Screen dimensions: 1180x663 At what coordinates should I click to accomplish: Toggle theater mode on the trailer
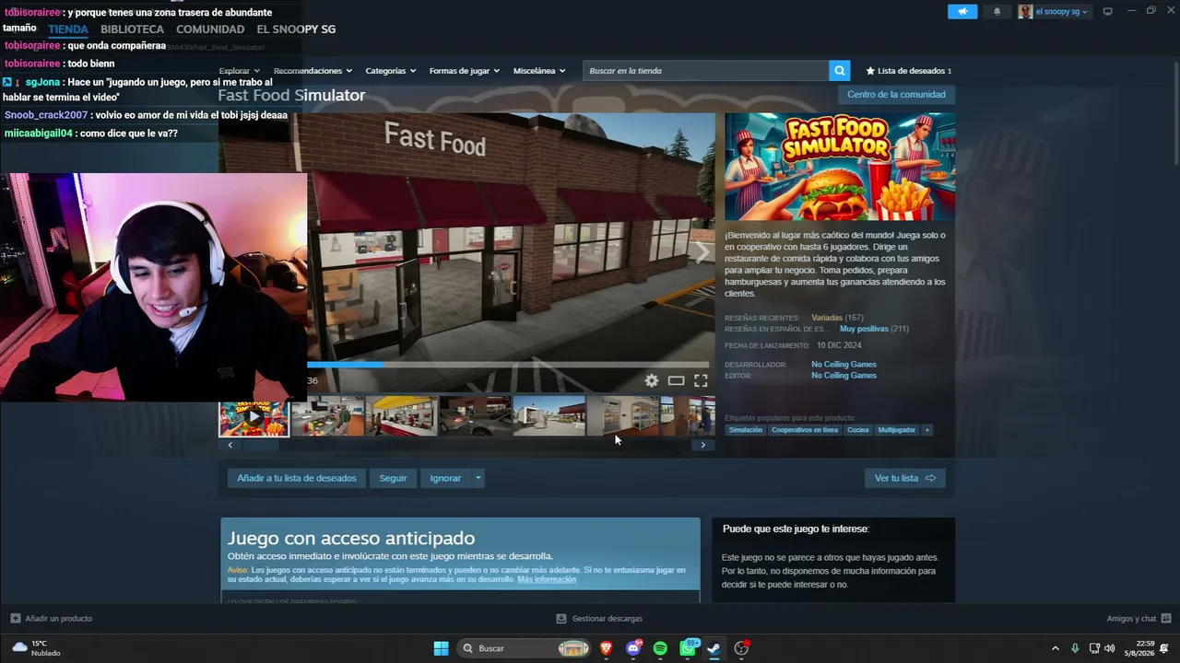click(676, 380)
